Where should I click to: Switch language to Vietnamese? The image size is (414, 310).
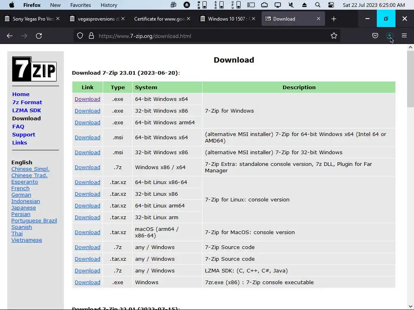click(27, 240)
